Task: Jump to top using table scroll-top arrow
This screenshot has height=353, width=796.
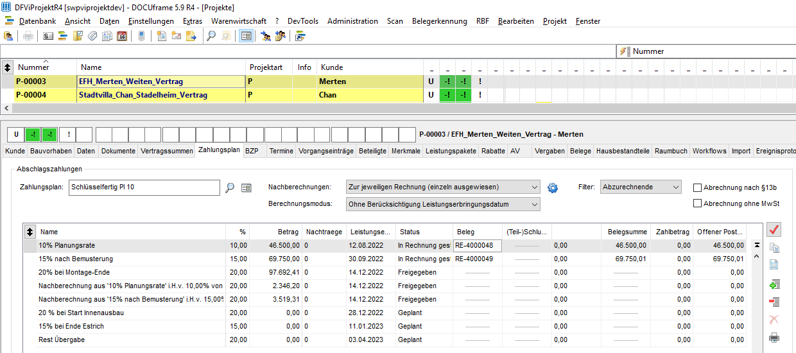Action: click(757, 245)
